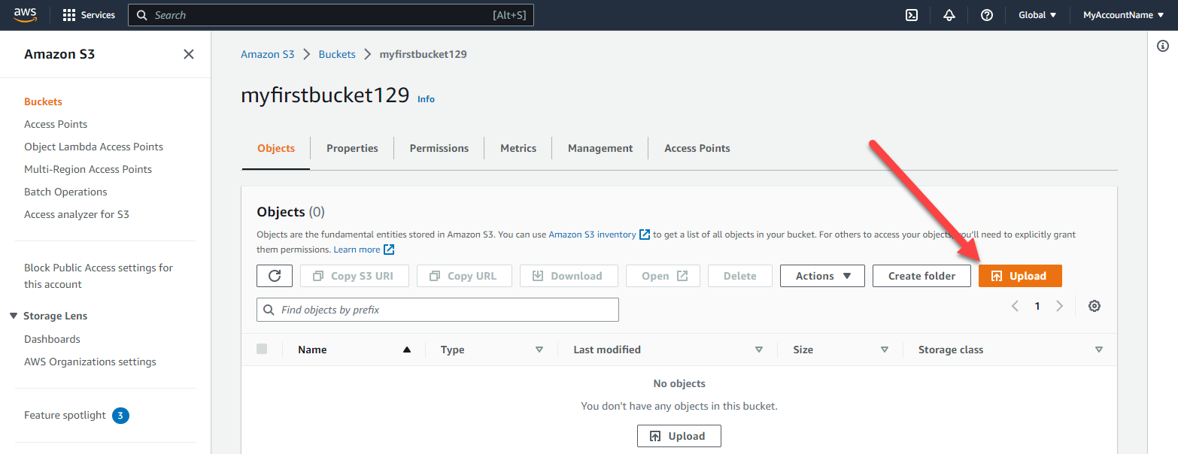Select all objects with header checkbox
Screen dimensions: 1178x454
pyautogui.click(x=263, y=349)
